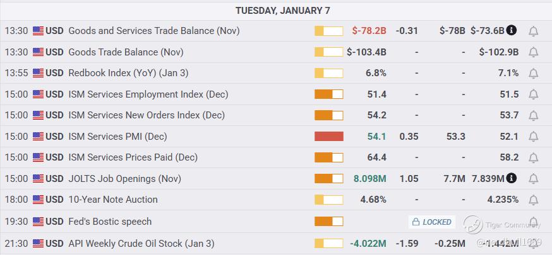Toggle alert bell for Redbook Index row

[533, 73]
